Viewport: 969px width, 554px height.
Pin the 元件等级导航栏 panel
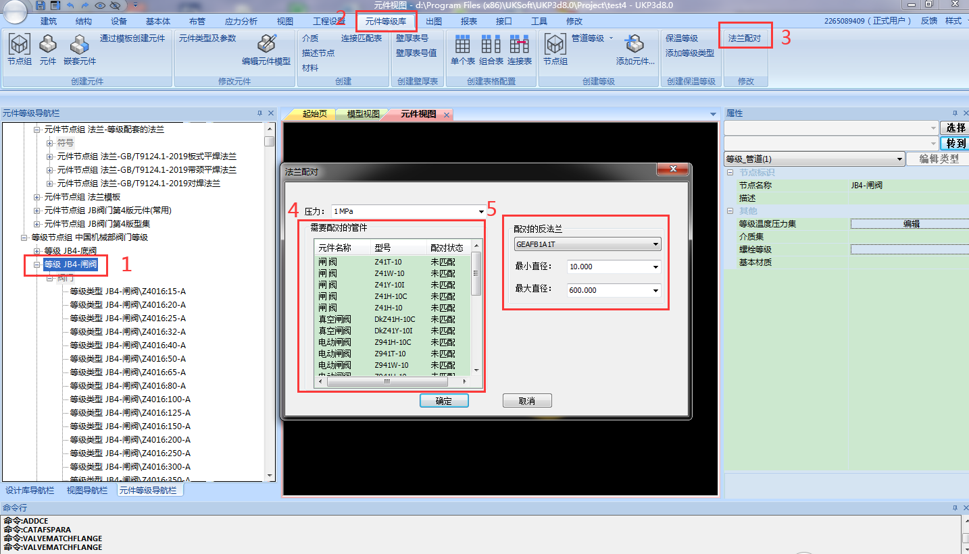259,113
